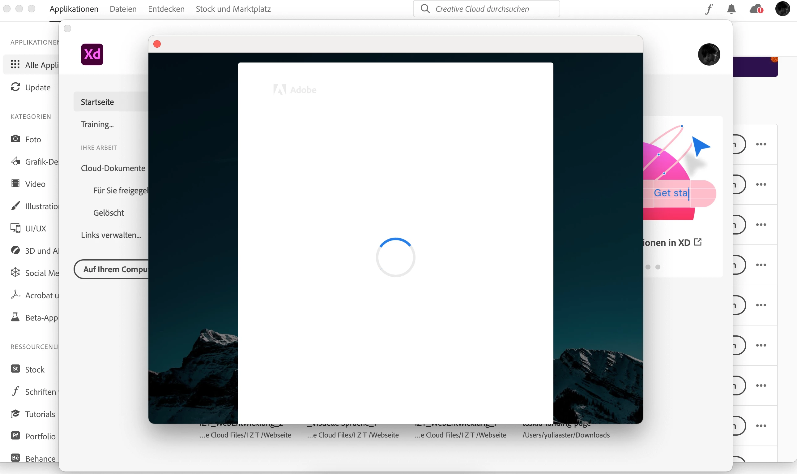The height and width of the screenshot is (474, 797).
Task: Open the Behance resource link
Action: tap(40, 458)
